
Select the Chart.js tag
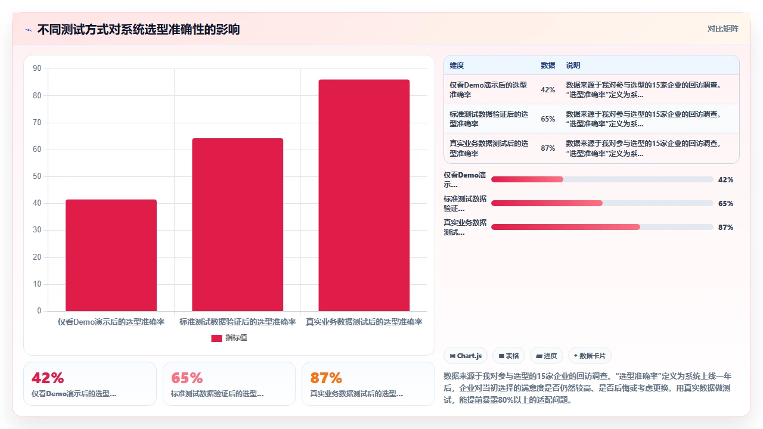click(466, 356)
